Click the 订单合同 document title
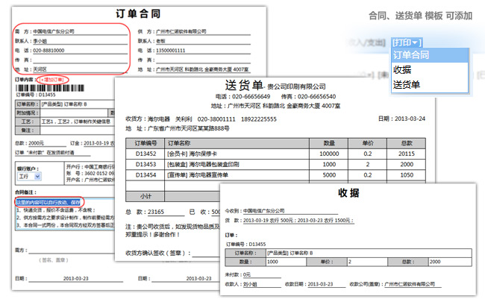The width and height of the screenshot is (485, 299). (x=138, y=13)
